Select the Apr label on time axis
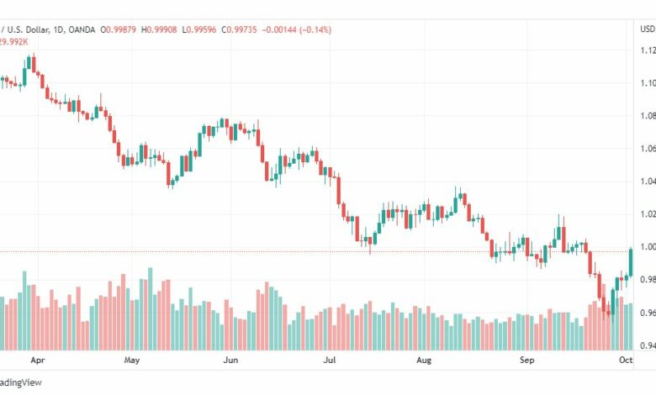 point(38,360)
